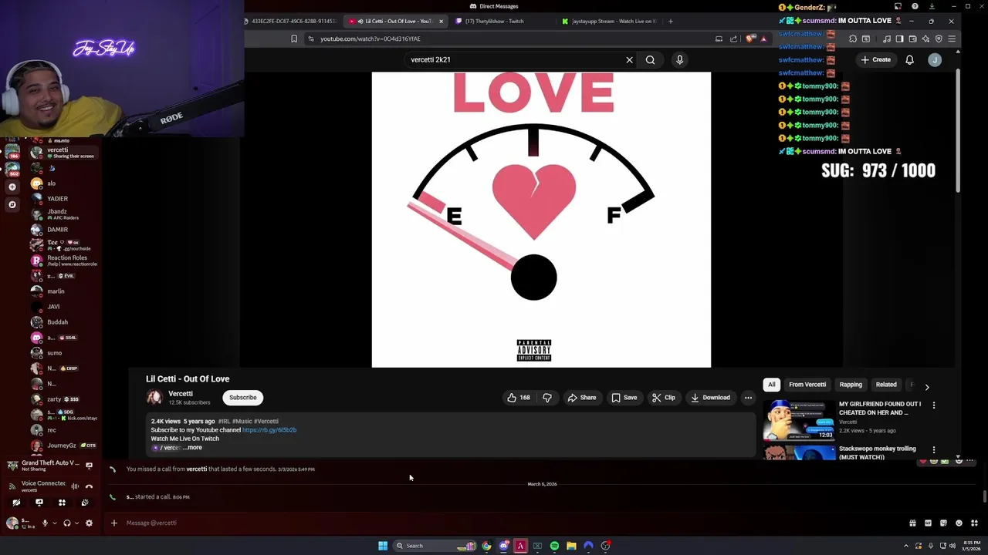Screen dimensions: 988x555
Task: Stream Grand Theft Auto V screen icon
Action: point(89,466)
